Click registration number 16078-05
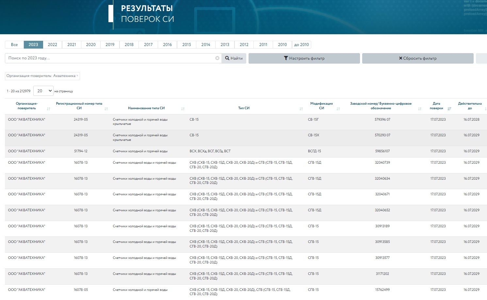The image size is (487, 300). [81, 290]
